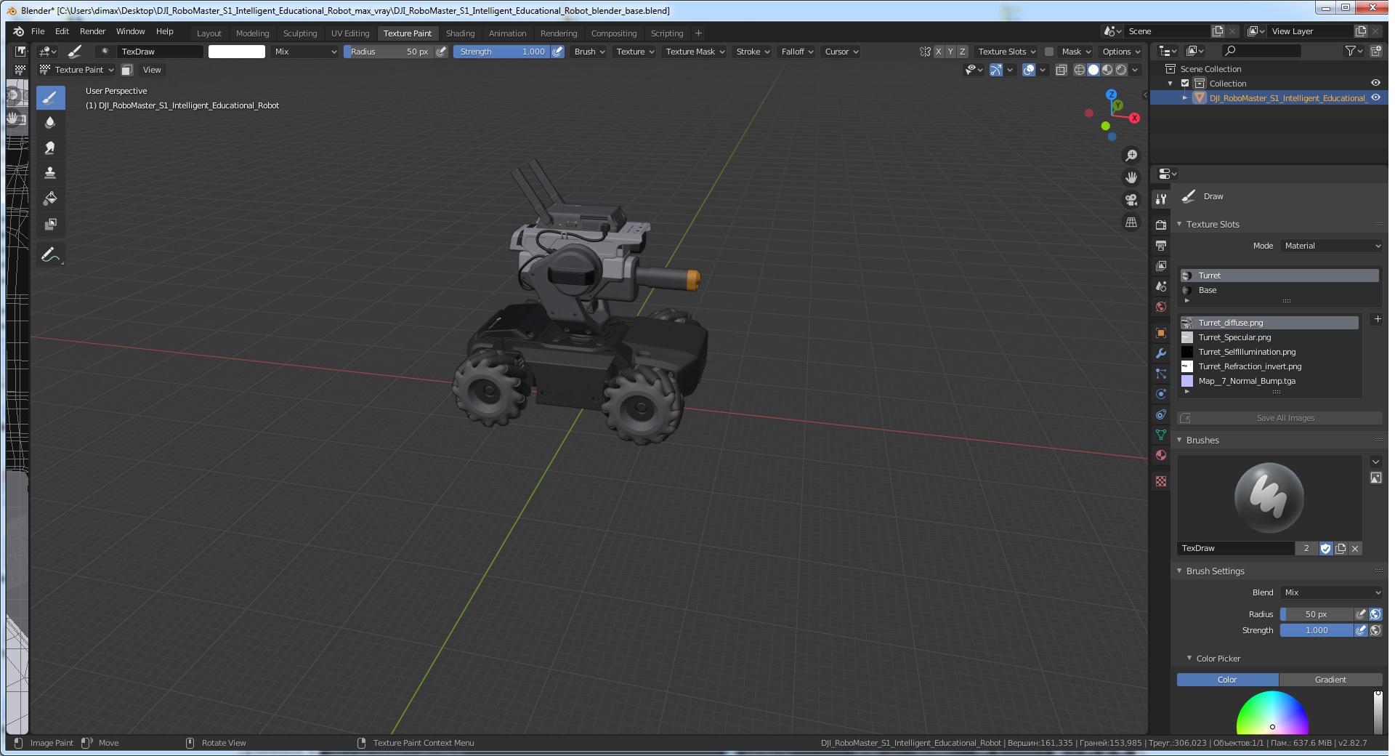Select the Clone stamp tool

pos(50,173)
